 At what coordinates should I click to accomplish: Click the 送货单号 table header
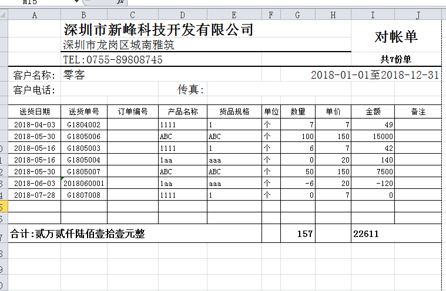84,111
